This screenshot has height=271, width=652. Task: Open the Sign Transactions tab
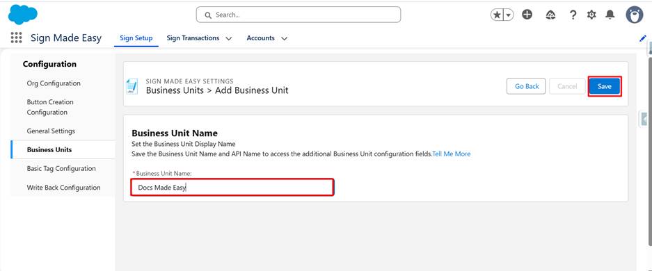[x=193, y=38]
